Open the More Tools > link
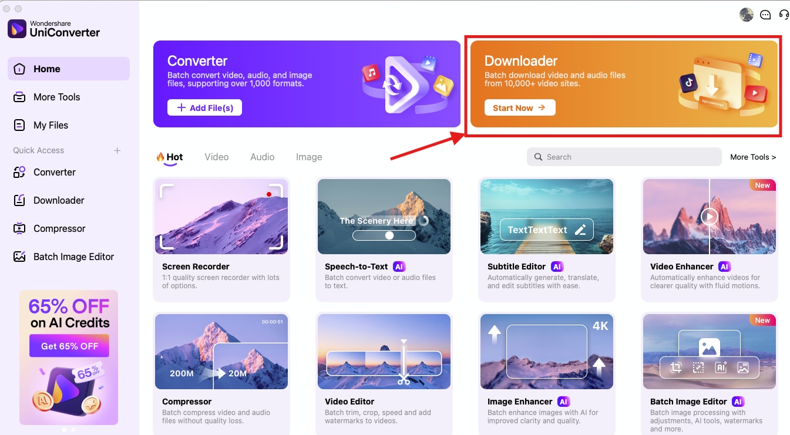This screenshot has width=790, height=435. tap(753, 157)
